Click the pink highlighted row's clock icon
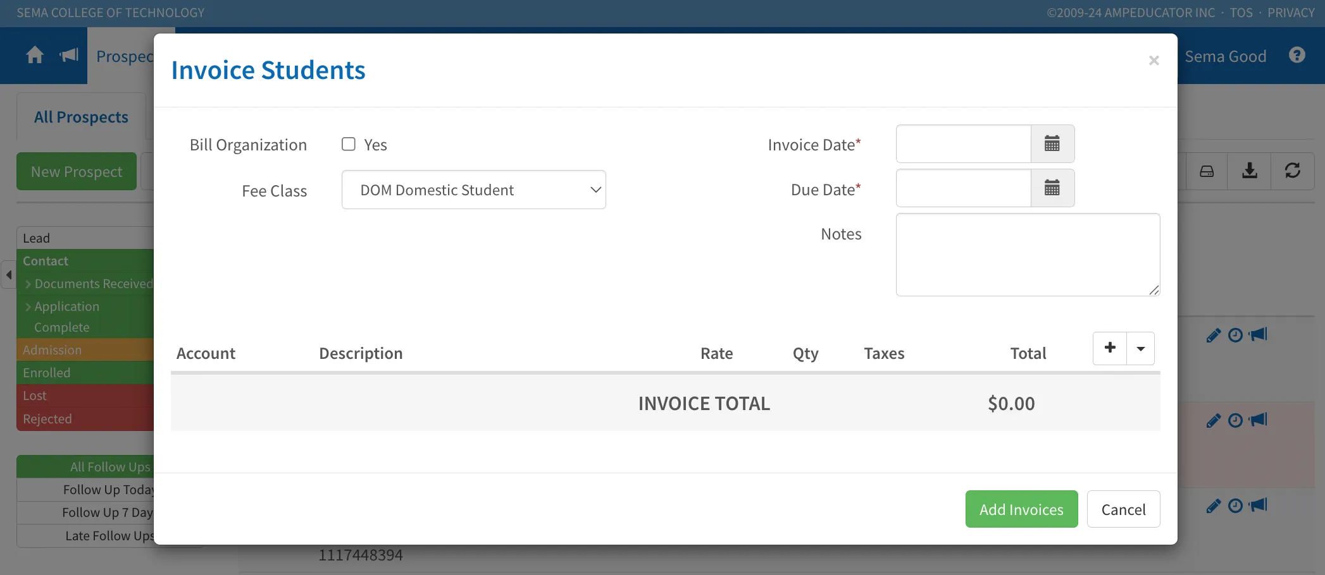 pos(1235,421)
